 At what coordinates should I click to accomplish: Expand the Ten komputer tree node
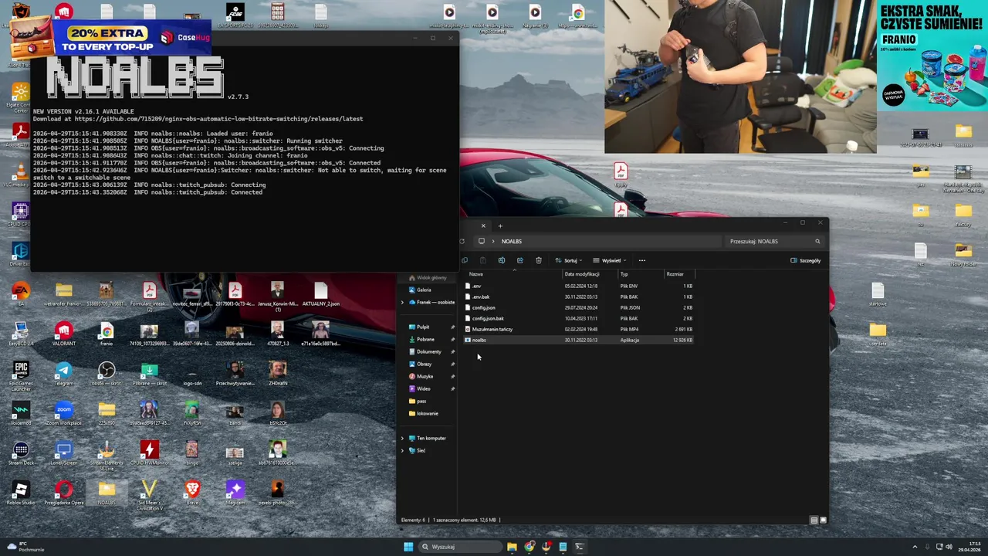(x=401, y=438)
